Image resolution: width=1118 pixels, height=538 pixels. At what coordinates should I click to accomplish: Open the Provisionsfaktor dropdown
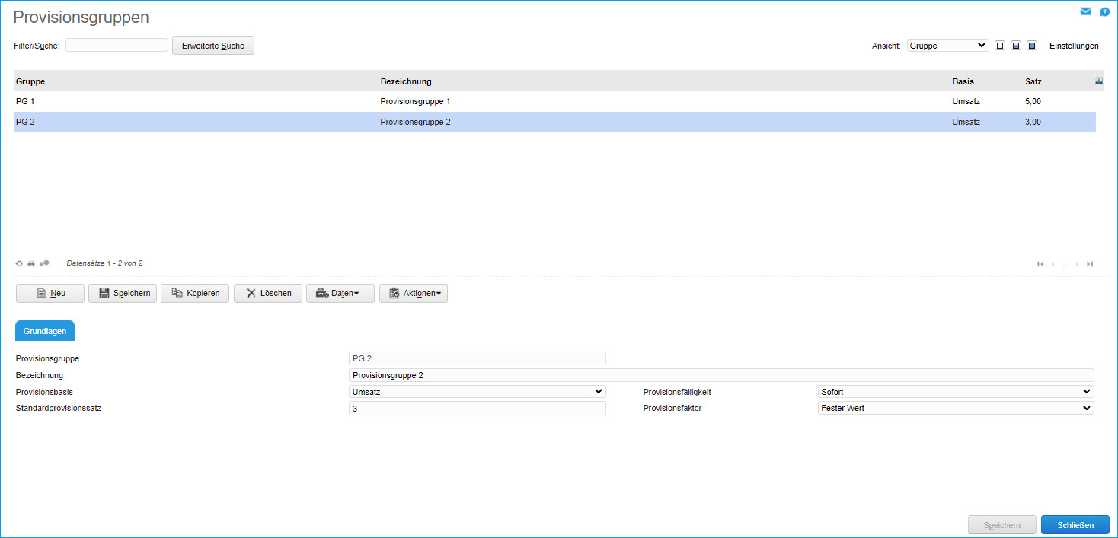(956, 408)
